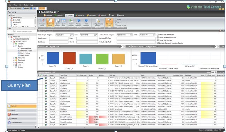This screenshot has height=132, width=226.
Task: Toggle Exclude Currently Running Queries checkbox
Action: pyautogui.click(x=158, y=43)
